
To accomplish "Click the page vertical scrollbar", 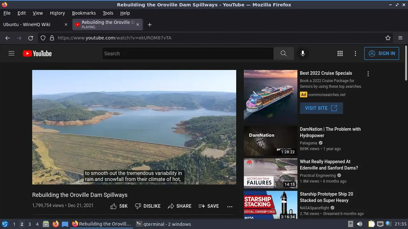I will (406, 63).
